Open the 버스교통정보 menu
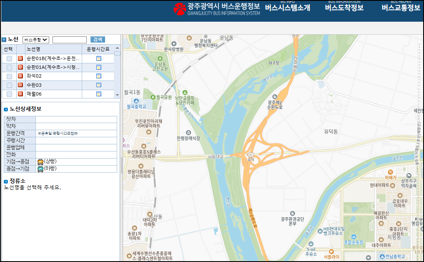 click(401, 8)
